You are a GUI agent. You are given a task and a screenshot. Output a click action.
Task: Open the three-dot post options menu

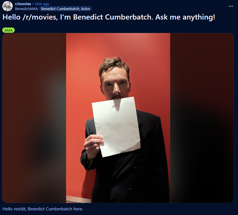click(x=231, y=6)
